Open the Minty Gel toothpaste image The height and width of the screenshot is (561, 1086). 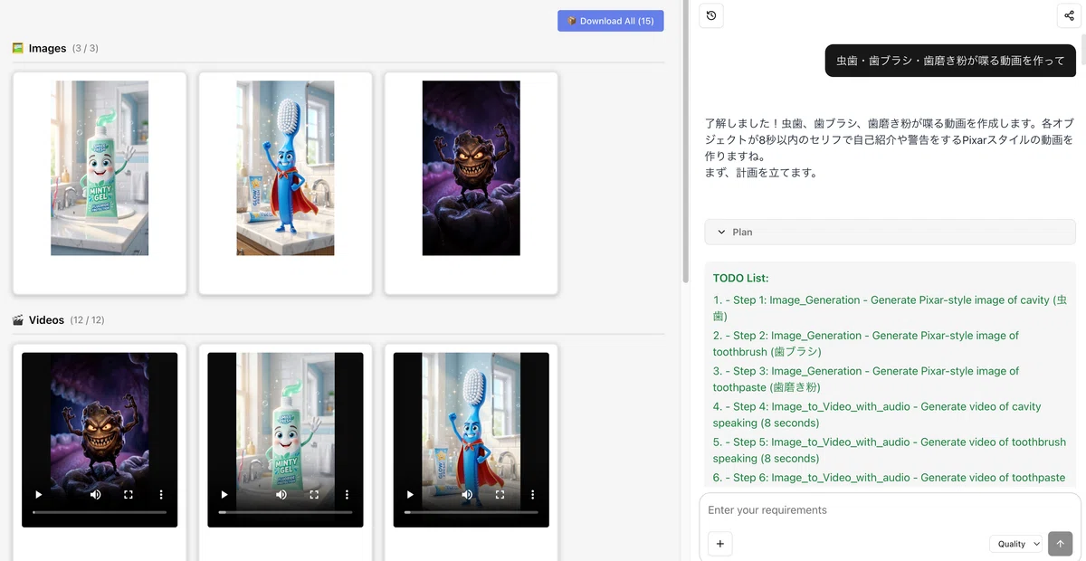coord(100,168)
